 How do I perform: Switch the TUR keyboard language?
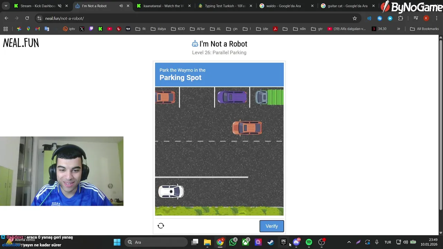pos(388,242)
